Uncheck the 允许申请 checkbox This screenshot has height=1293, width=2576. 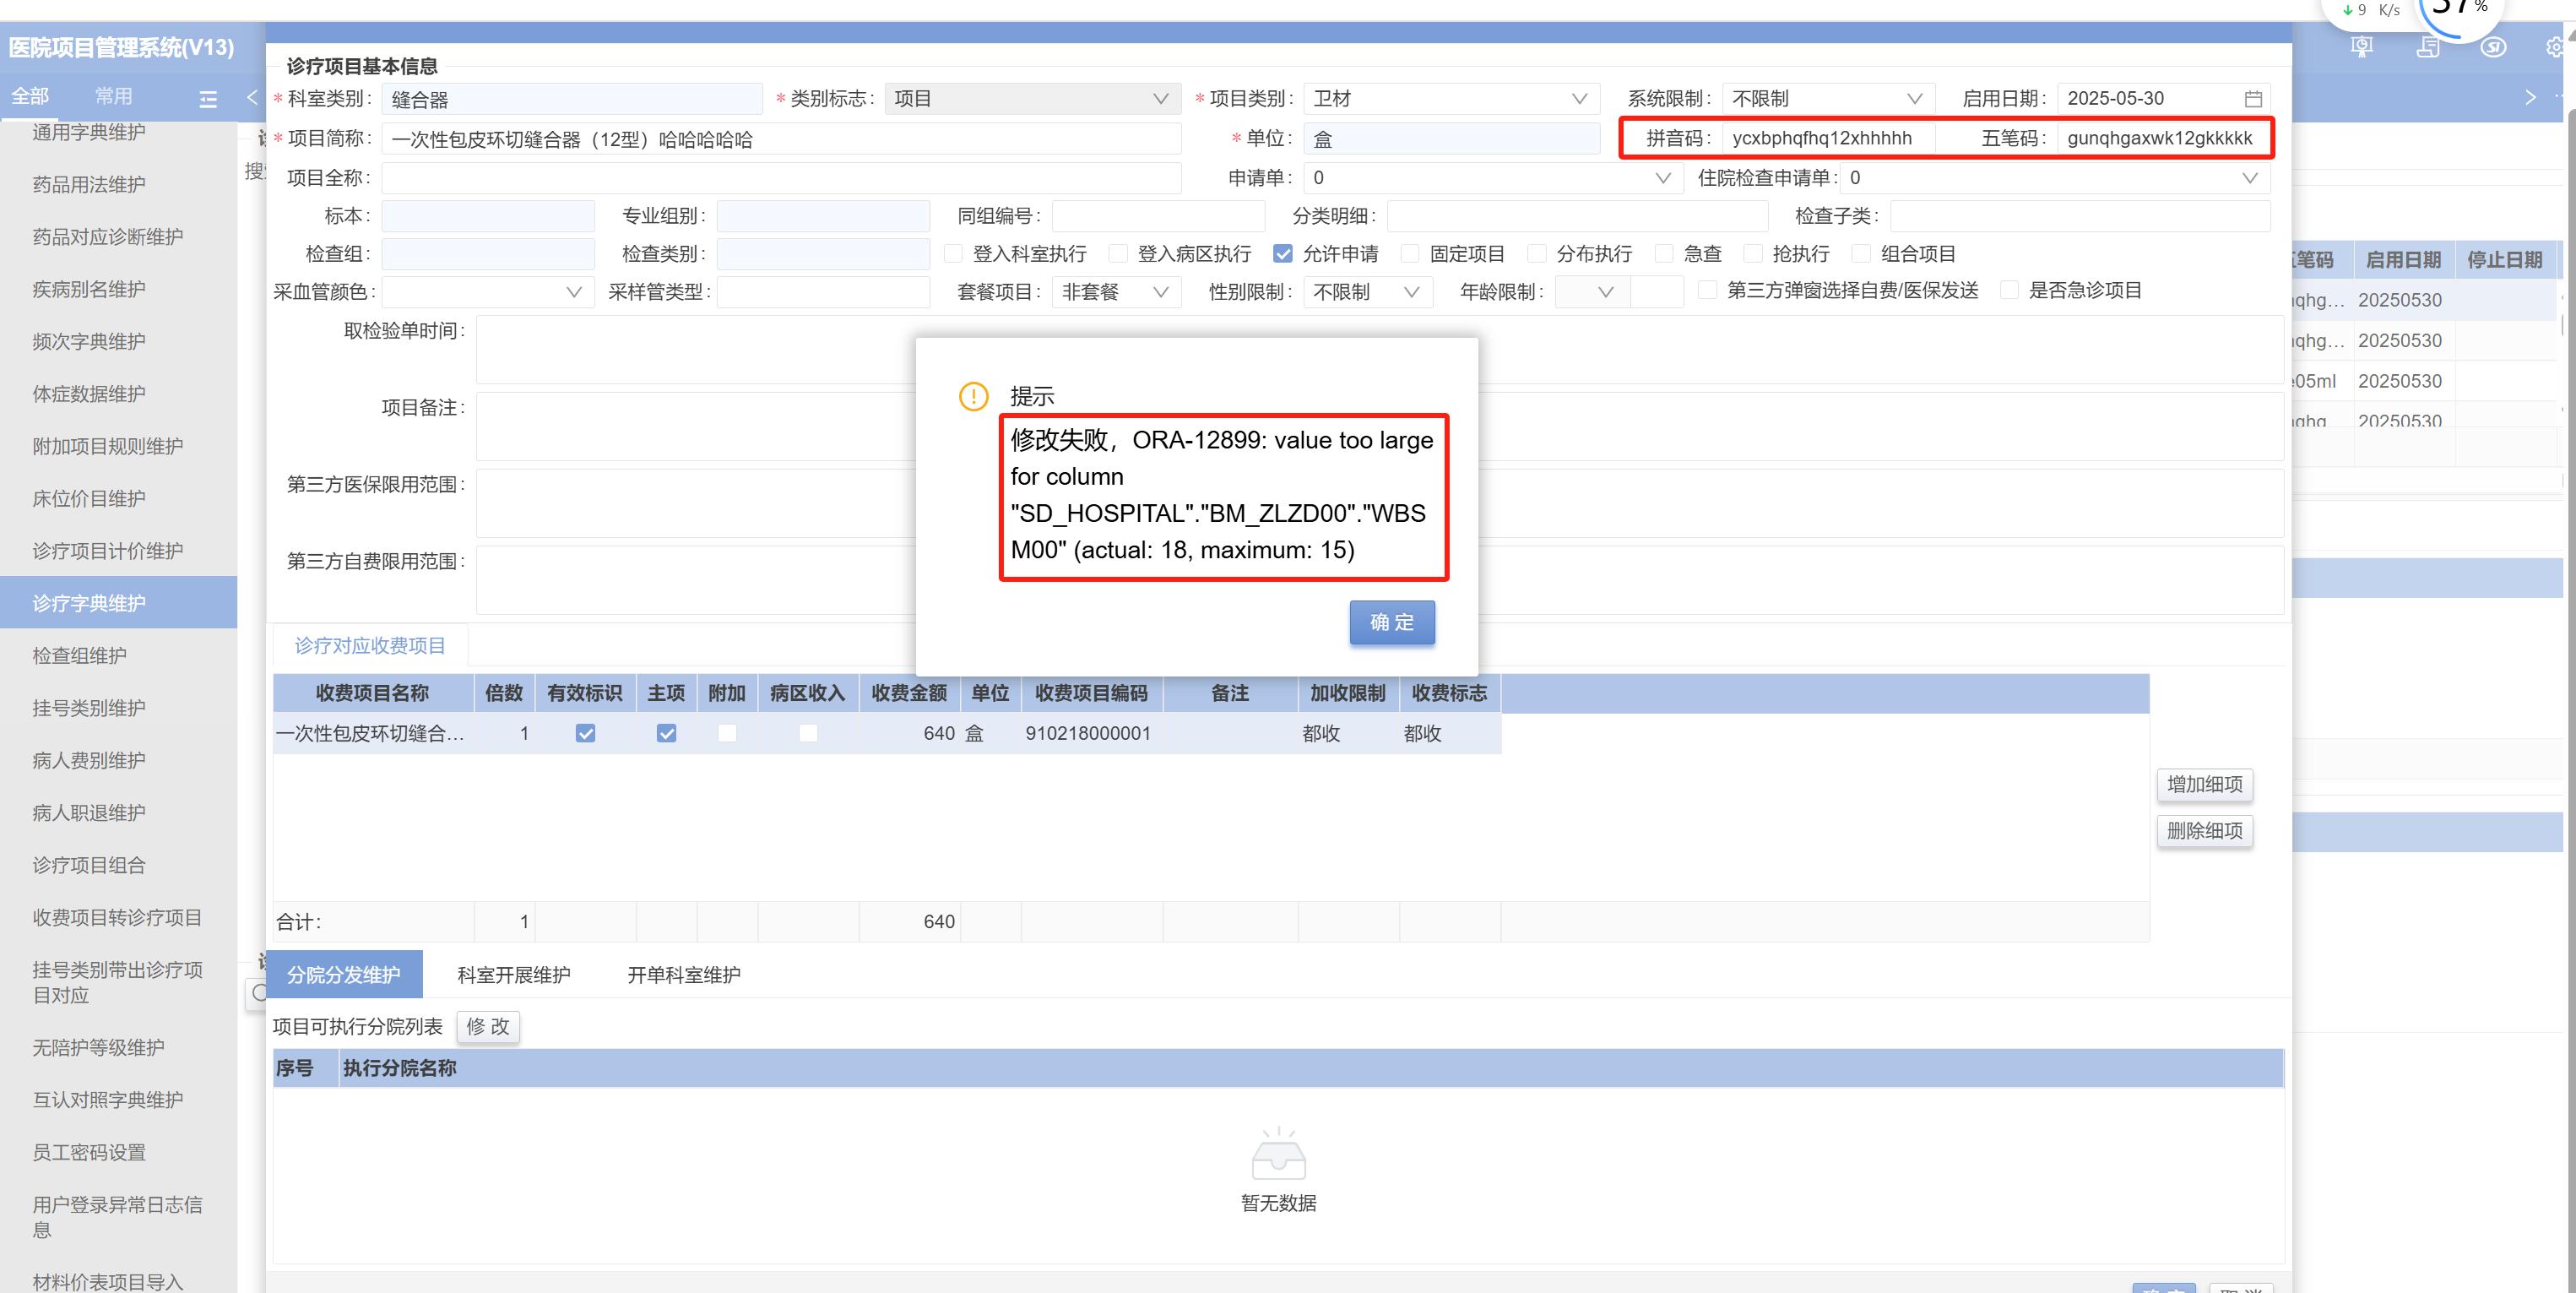coord(1283,254)
